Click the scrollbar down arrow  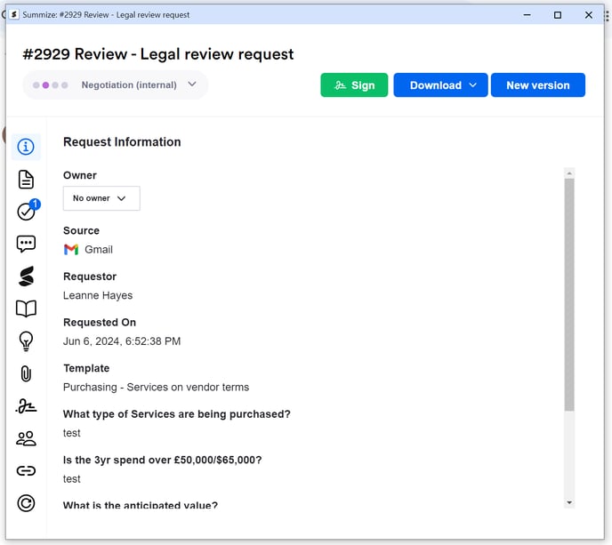569,502
